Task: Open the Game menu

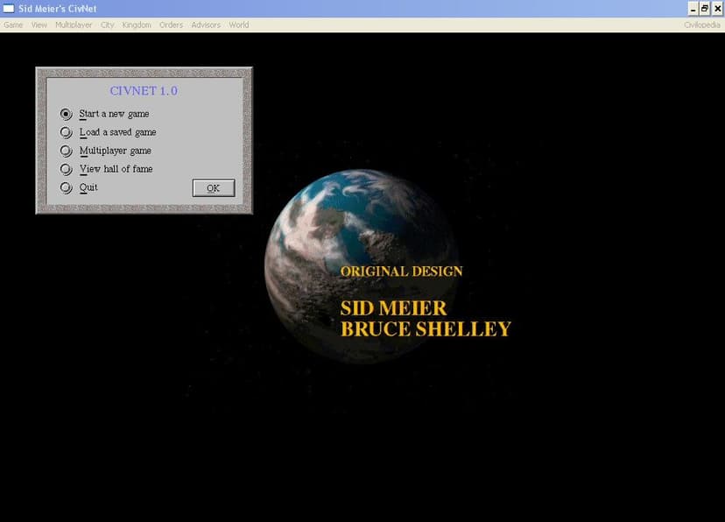Action: click(13, 25)
